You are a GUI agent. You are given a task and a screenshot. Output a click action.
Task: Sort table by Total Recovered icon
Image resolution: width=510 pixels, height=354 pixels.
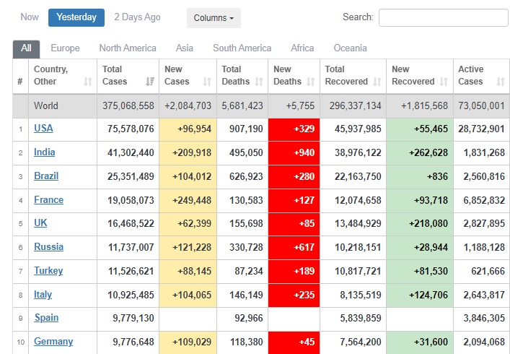pyautogui.click(x=377, y=82)
